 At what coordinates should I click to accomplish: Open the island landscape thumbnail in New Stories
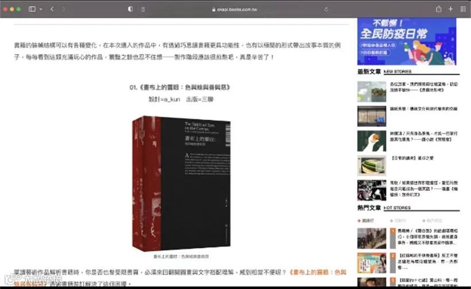coord(372,92)
